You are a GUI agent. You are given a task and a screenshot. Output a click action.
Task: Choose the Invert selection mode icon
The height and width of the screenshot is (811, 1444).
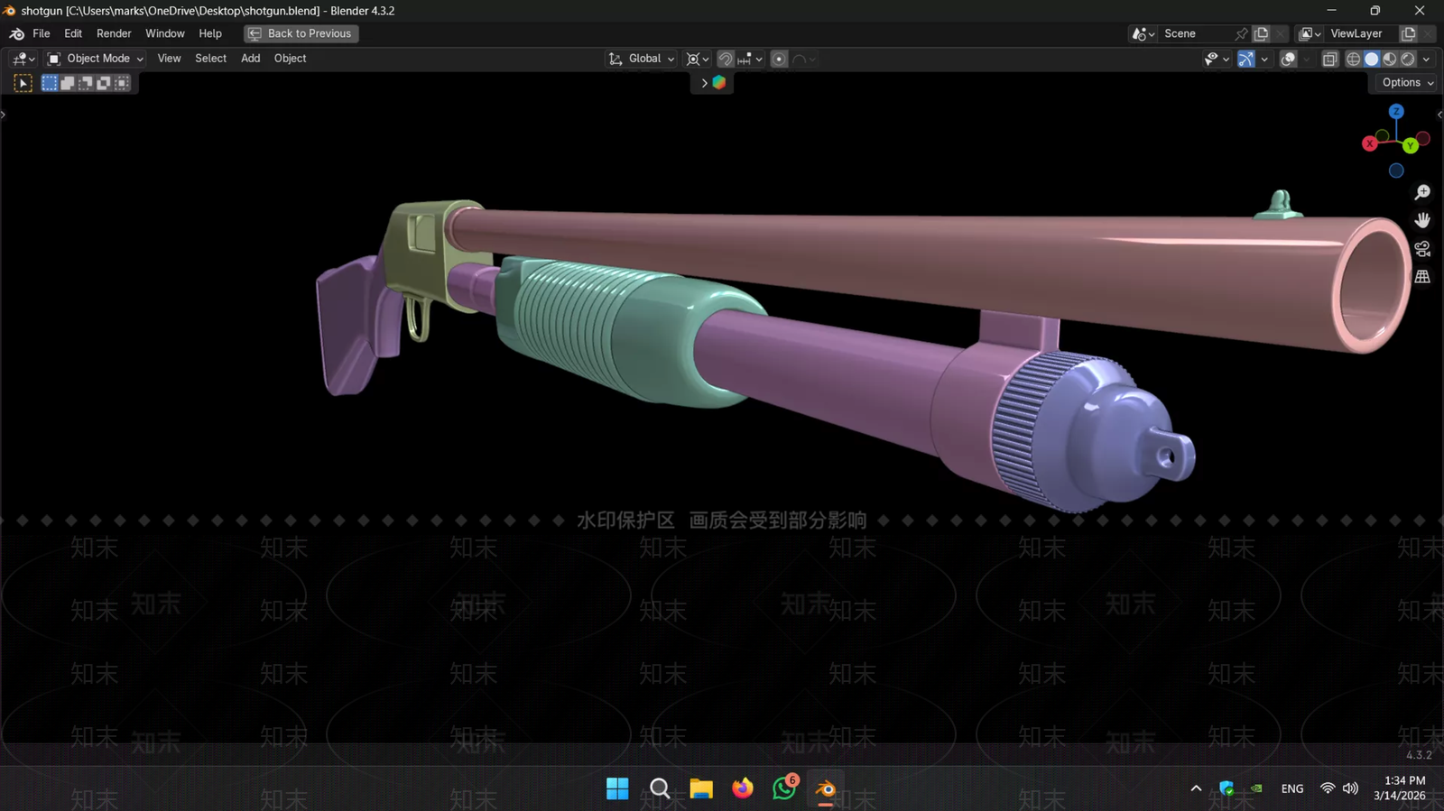tap(104, 83)
